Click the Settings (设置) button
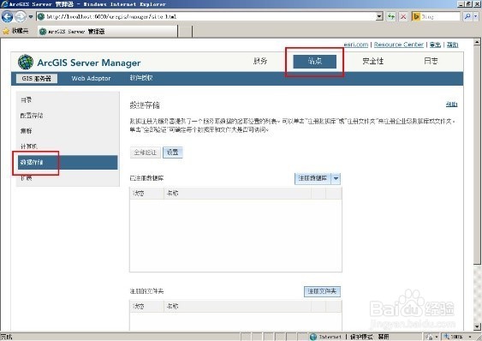The width and height of the screenshot is (482, 341). (172, 153)
